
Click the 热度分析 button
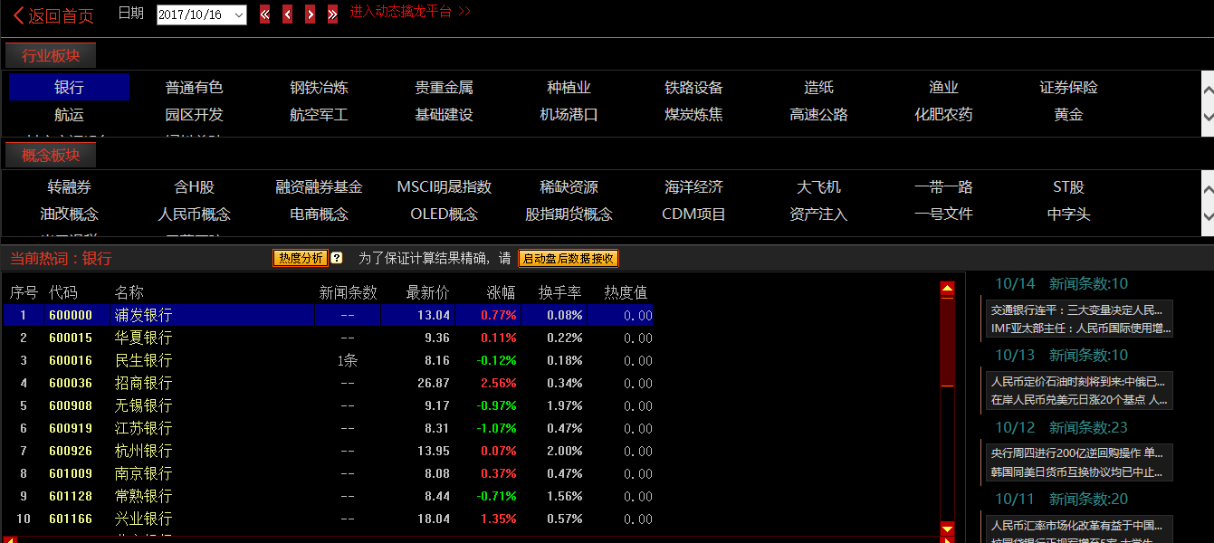pyautogui.click(x=301, y=258)
